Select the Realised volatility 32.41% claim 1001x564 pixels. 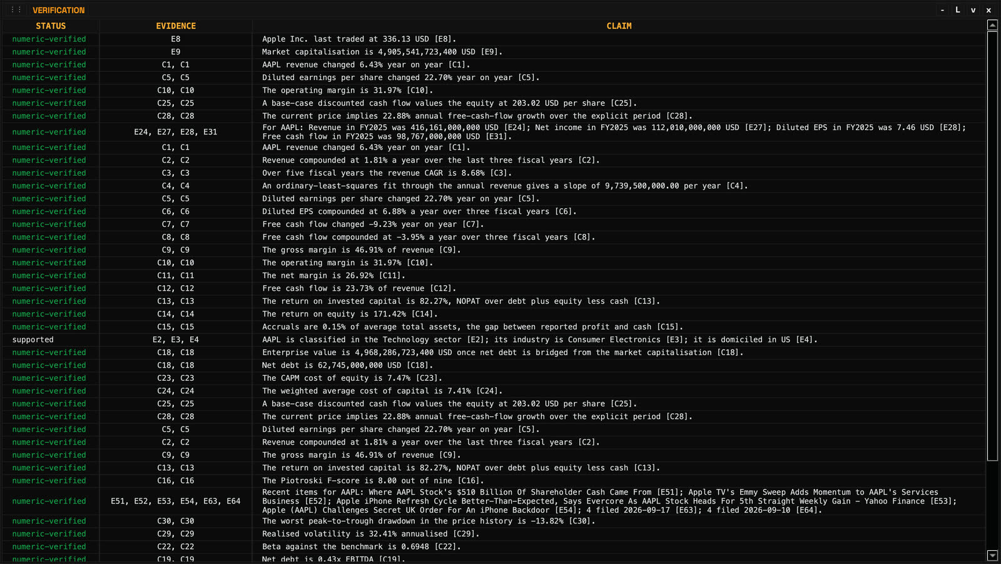point(370,533)
